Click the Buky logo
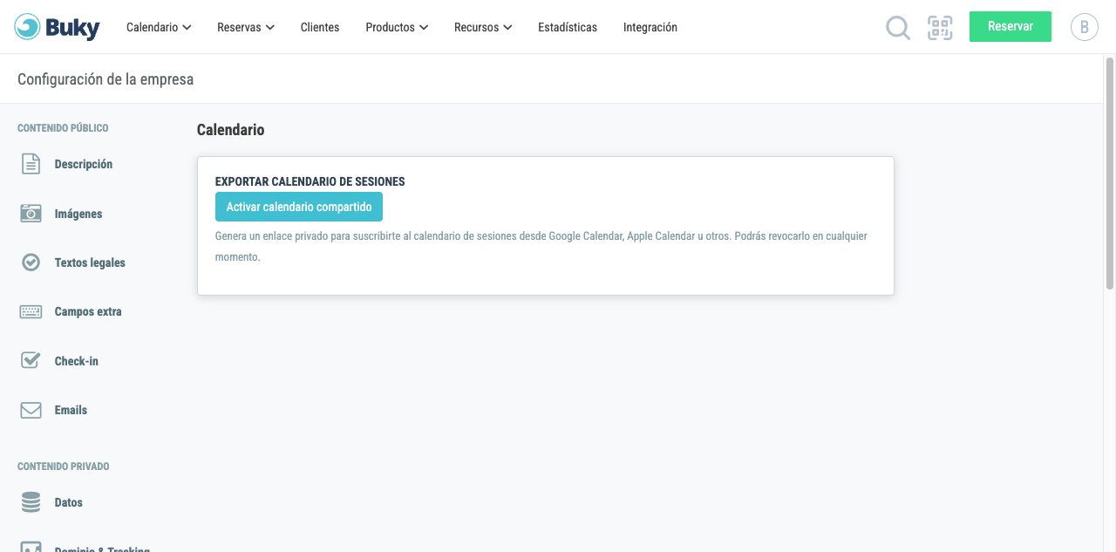Image resolution: width=1116 pixels, height=552 pixels. click(58, 27)
